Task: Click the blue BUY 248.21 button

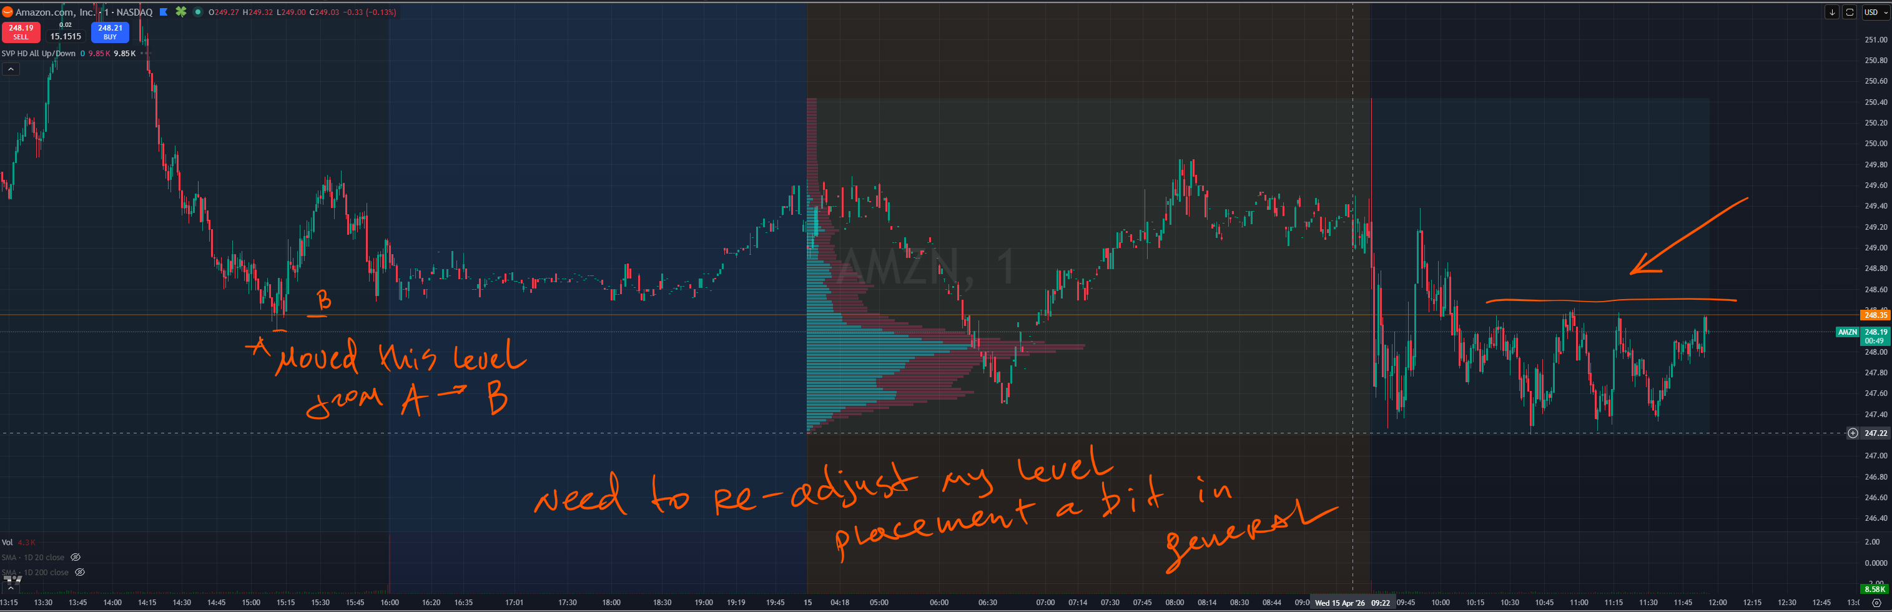Action: tap(109, 32)
